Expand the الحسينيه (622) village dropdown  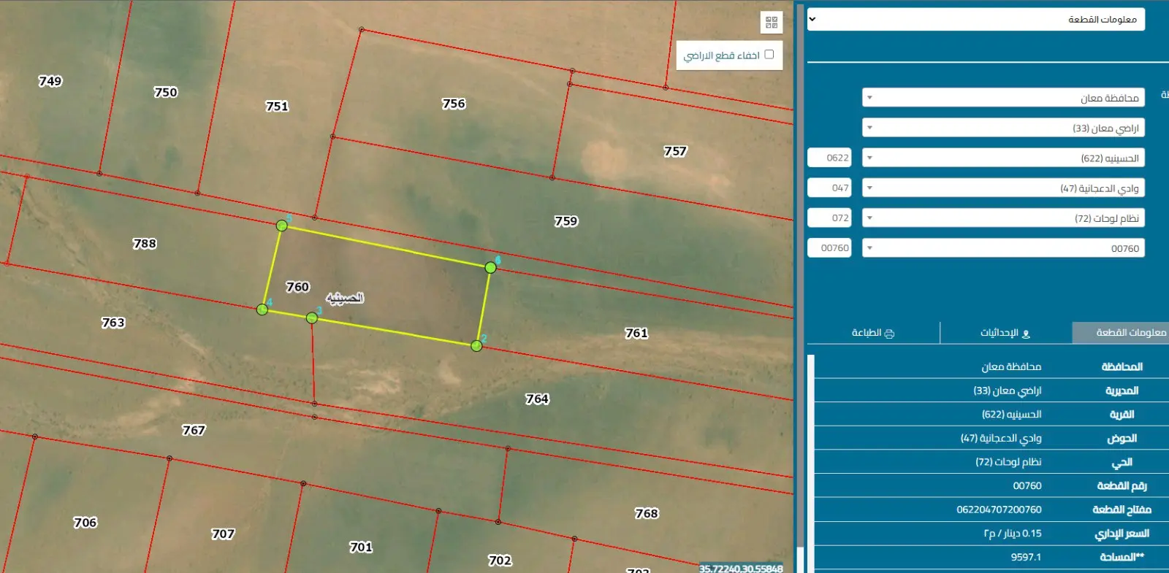point(1002,158)
